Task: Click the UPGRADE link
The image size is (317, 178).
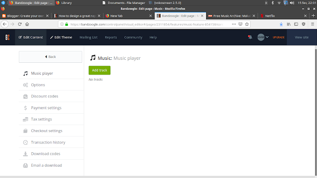Action: pyautogui.click(x=278, y=38)
